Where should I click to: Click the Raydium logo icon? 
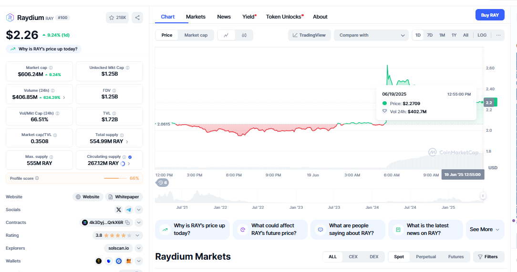(10, 18)
